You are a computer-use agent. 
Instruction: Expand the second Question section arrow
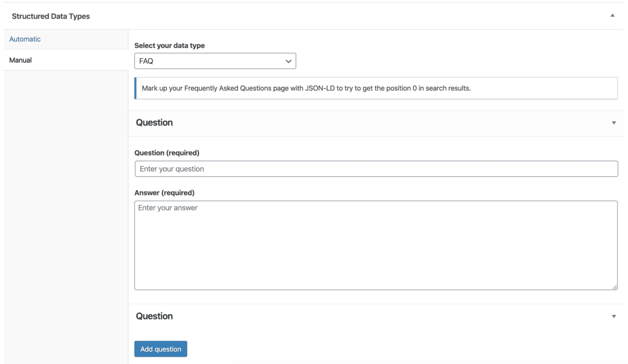pyautogui.click(x=614, y=316)
